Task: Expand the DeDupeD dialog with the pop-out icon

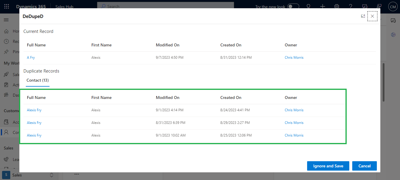Action: point(363,16)
